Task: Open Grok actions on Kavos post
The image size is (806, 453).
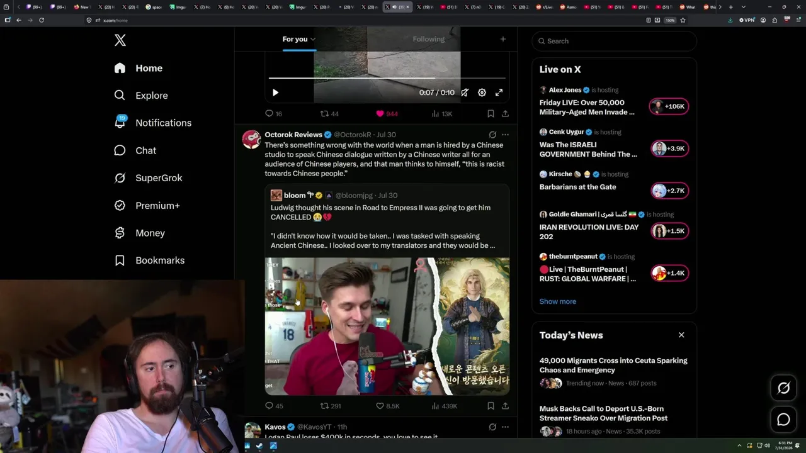Action: (x=492, y=427)
